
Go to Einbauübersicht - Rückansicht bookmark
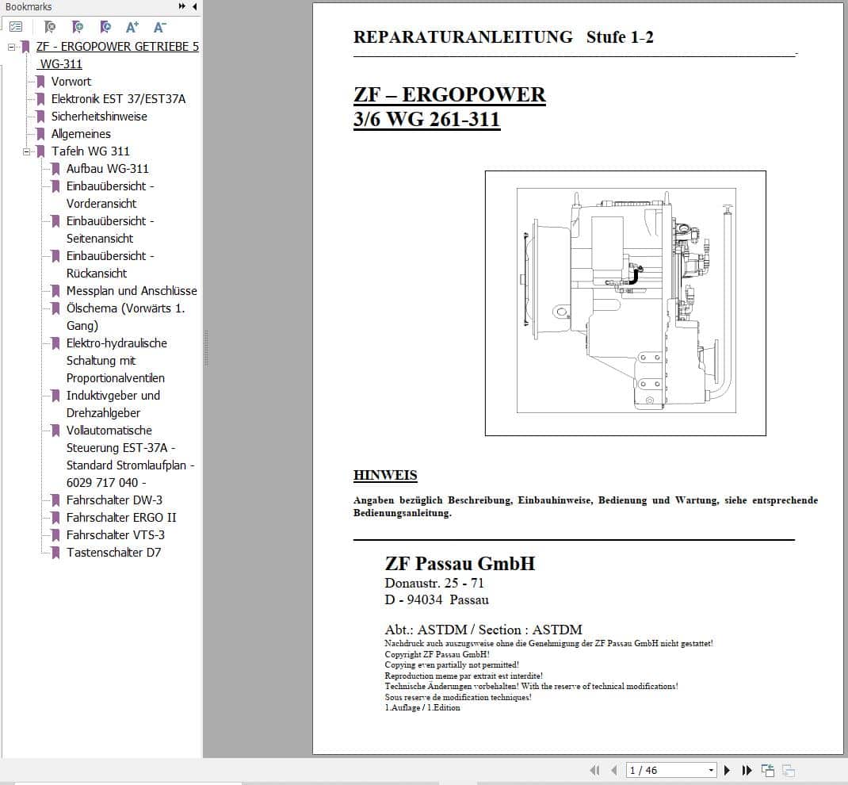[x=110, y=265]
